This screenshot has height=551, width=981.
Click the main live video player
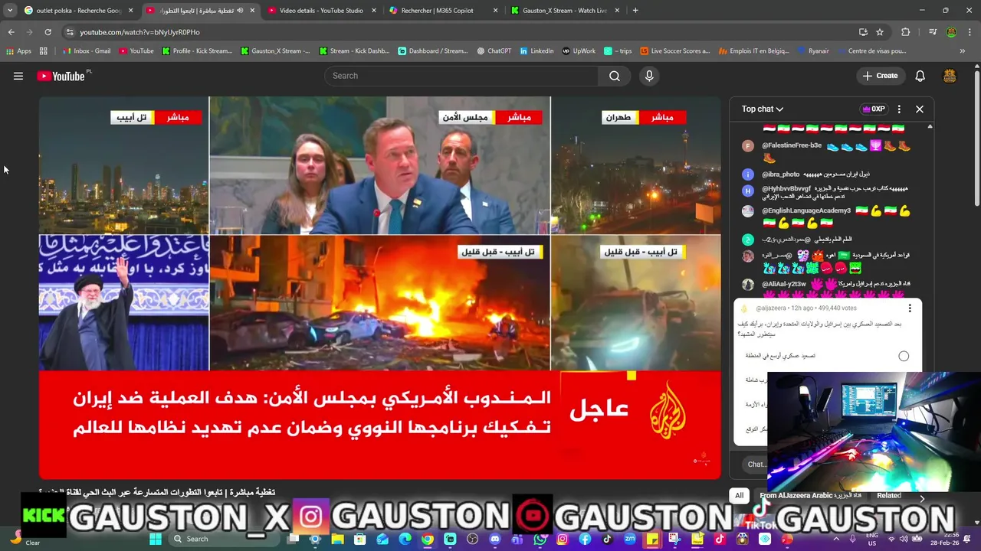tap(379, 288)
